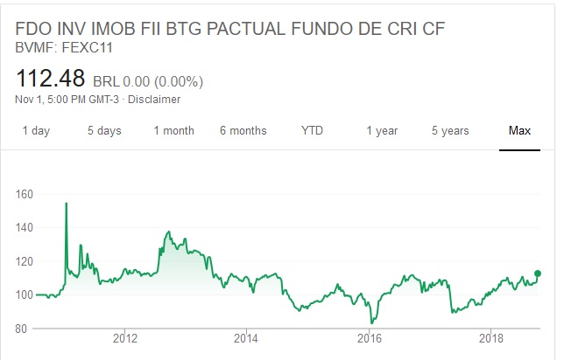This screenshot has width=564, height=360.
Task: Switch to the 5 years tab
Action: pos(450,131)
